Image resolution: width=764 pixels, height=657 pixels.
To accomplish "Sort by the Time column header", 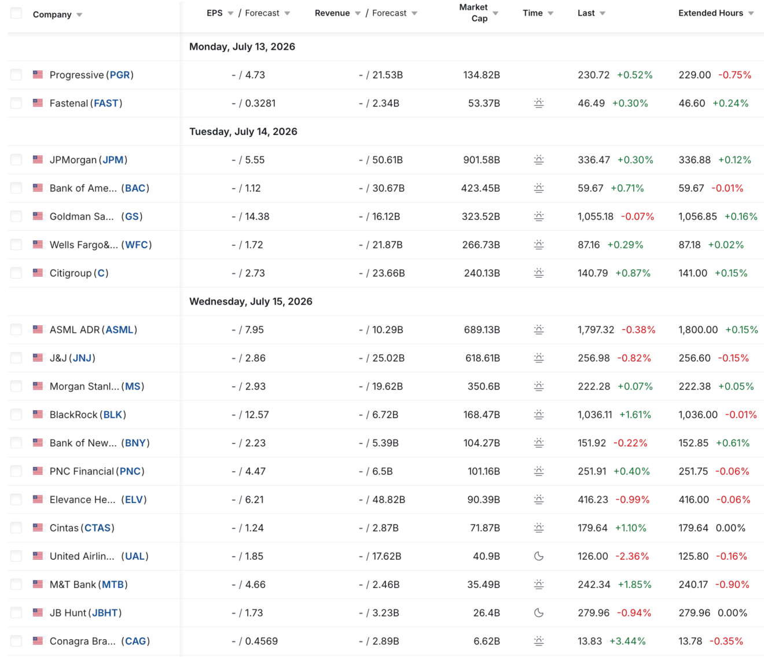I will coord(532,13).
